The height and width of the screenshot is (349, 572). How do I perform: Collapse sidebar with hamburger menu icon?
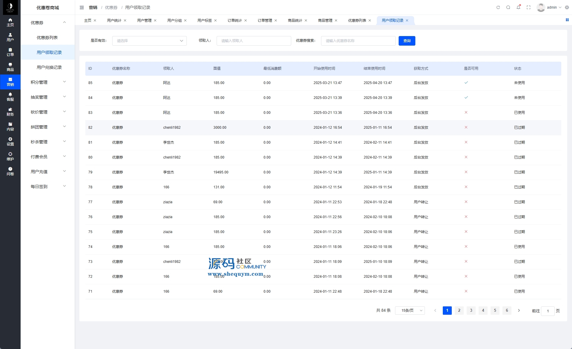click(82, 7)
